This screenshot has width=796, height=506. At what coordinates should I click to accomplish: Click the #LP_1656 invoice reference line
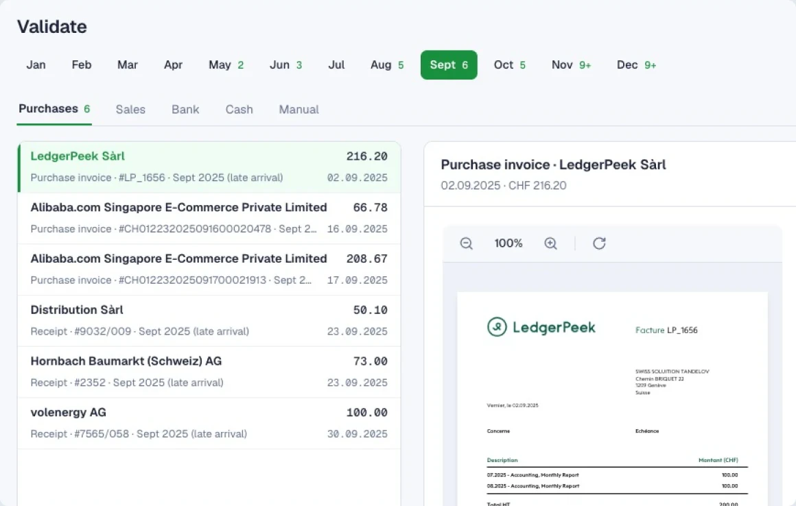click(x=157, y=178)
